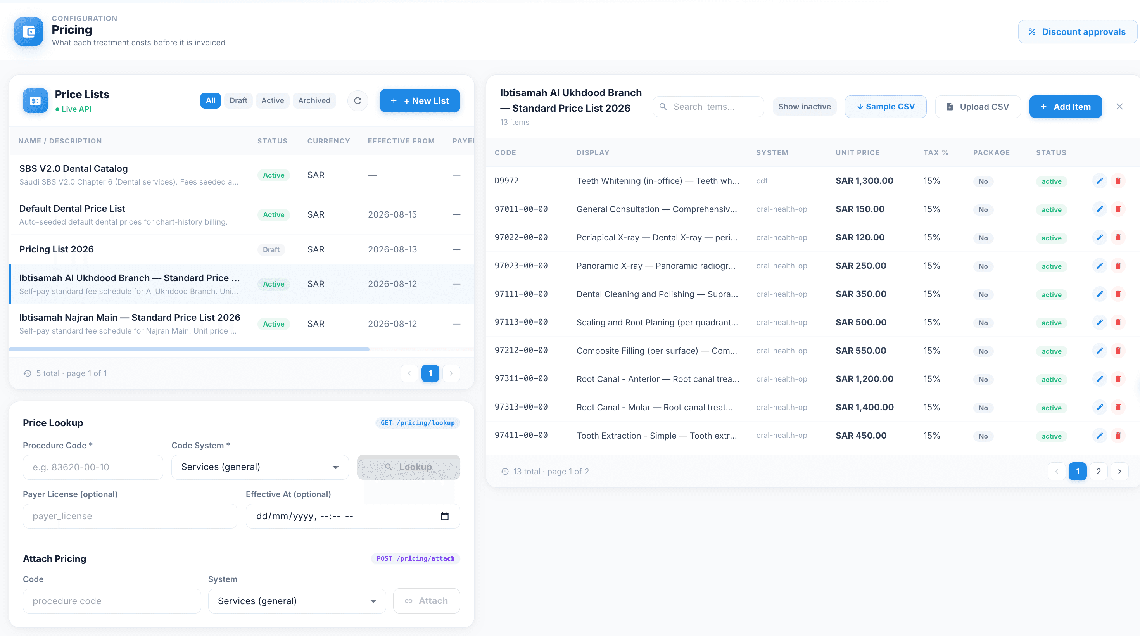The width and height of the screenshot is (1140, 636).
Task: Close the price list detail panel
Action: (1120, 106)
